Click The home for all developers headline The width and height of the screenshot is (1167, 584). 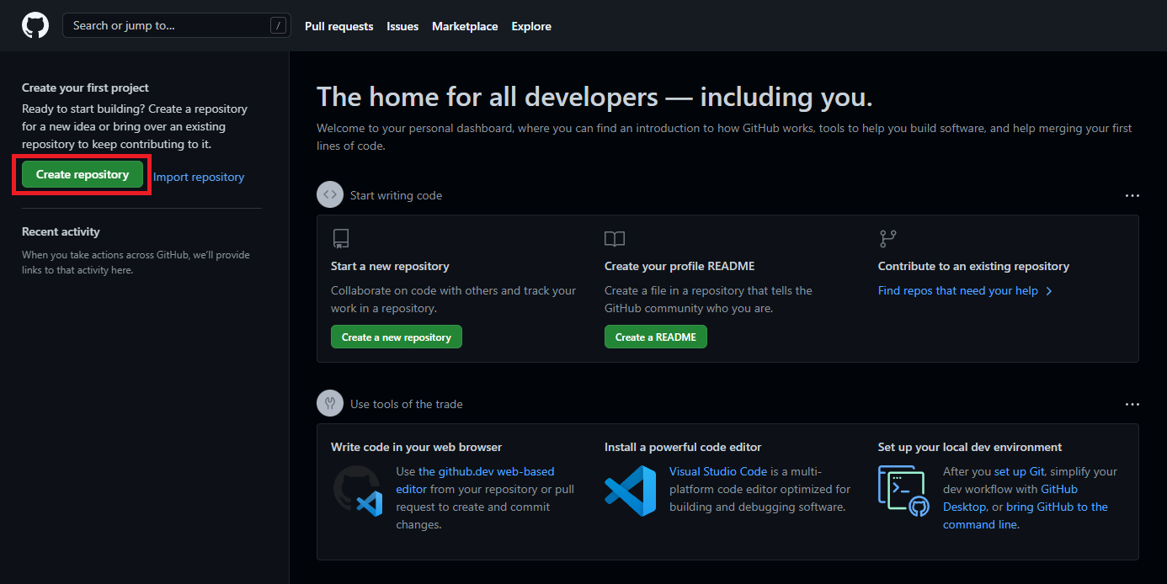594,97
